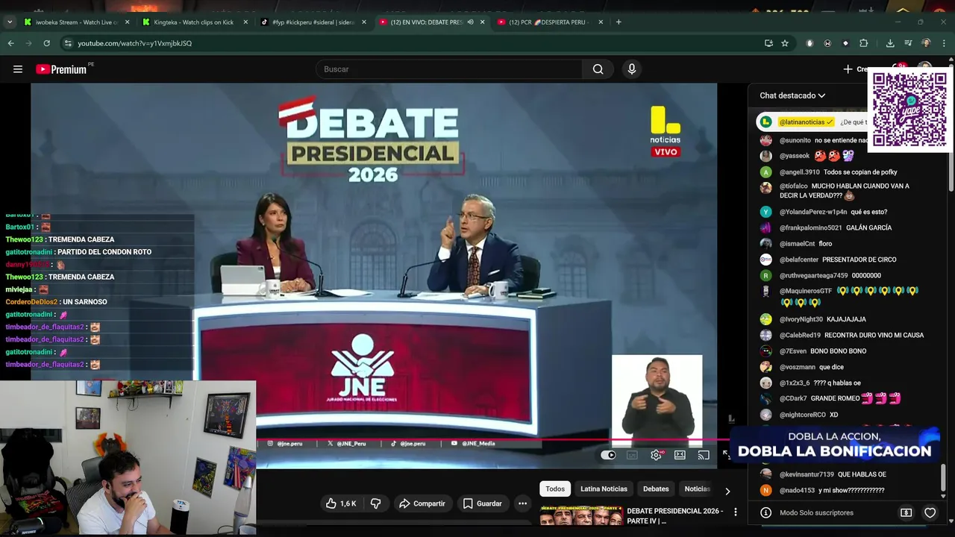Open the media controls icon in the toolbar

[x=908, y=43]
